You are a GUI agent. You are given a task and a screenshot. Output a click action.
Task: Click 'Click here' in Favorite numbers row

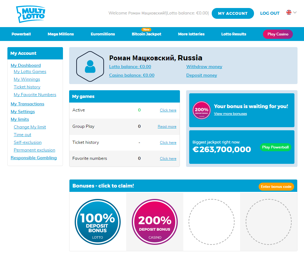[x=168, y=159]
